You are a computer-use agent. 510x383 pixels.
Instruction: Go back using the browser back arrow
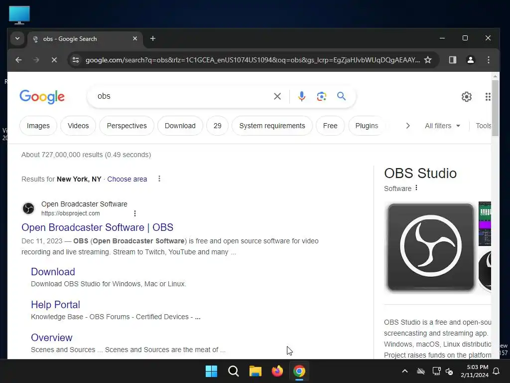click(x=18, y=60)
